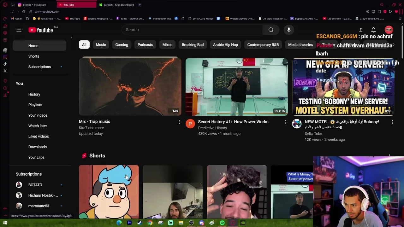This screenshot has height=227, width=404.
Task: Play the Mix - Trap music thumbnail
Action: 130,87
